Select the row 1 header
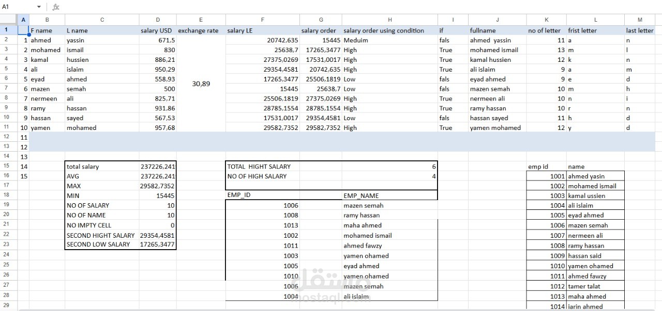 click(x=9, y=30)
